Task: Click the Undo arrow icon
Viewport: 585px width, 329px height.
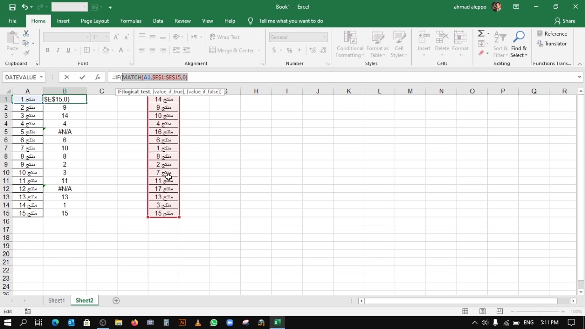Action: click(25, 7)
